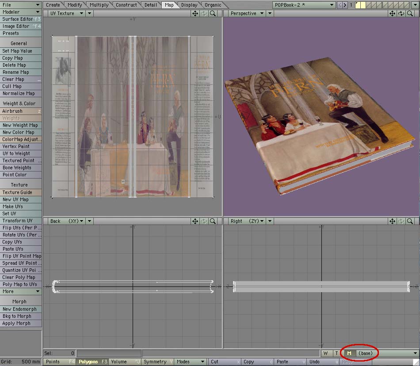Click zoom magnifier in UV Texture viewport

213,13
